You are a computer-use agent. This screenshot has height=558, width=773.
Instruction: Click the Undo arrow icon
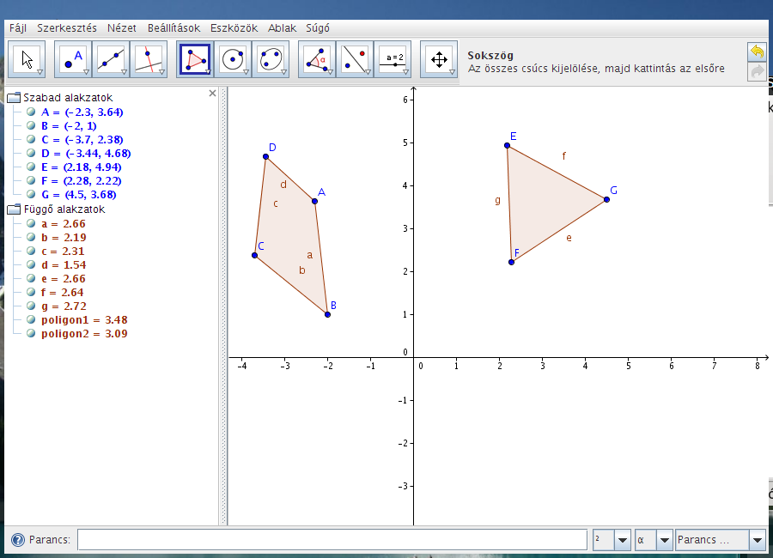[x=757, y=52]
